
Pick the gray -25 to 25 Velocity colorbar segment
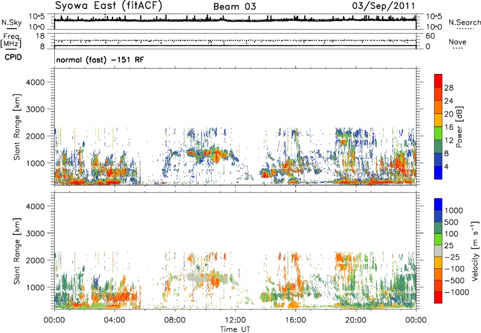pos(438,251)
